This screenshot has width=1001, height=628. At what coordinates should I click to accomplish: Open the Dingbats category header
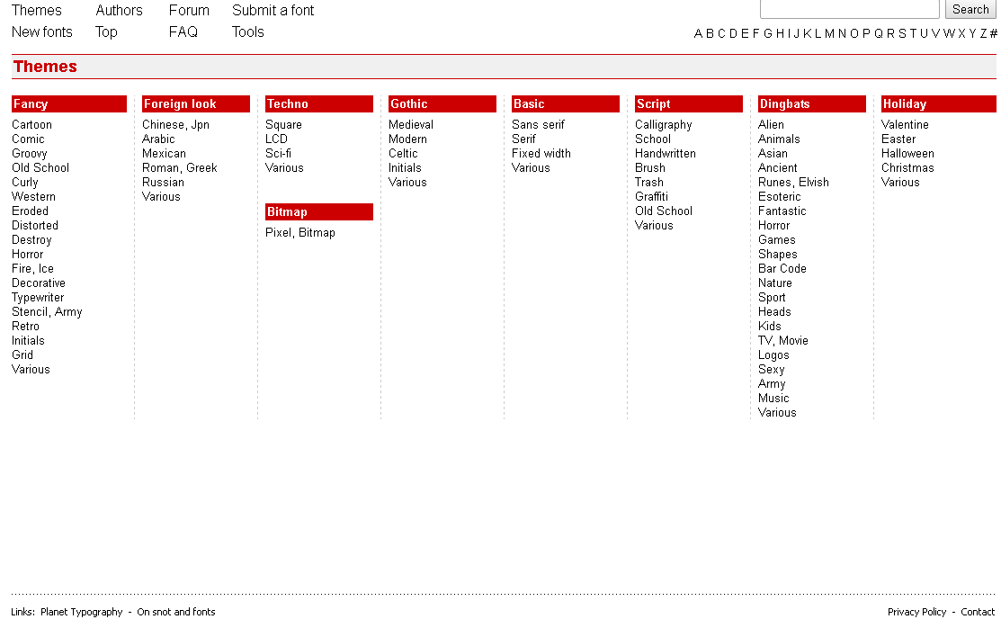coord(812,104)
